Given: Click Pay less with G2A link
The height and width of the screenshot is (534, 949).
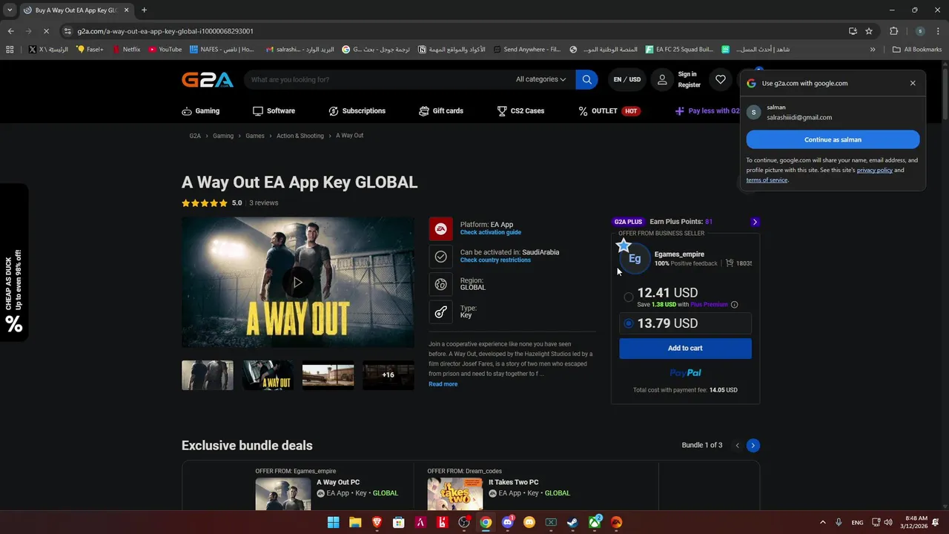Looking at the screenshot, I should 707,111.
